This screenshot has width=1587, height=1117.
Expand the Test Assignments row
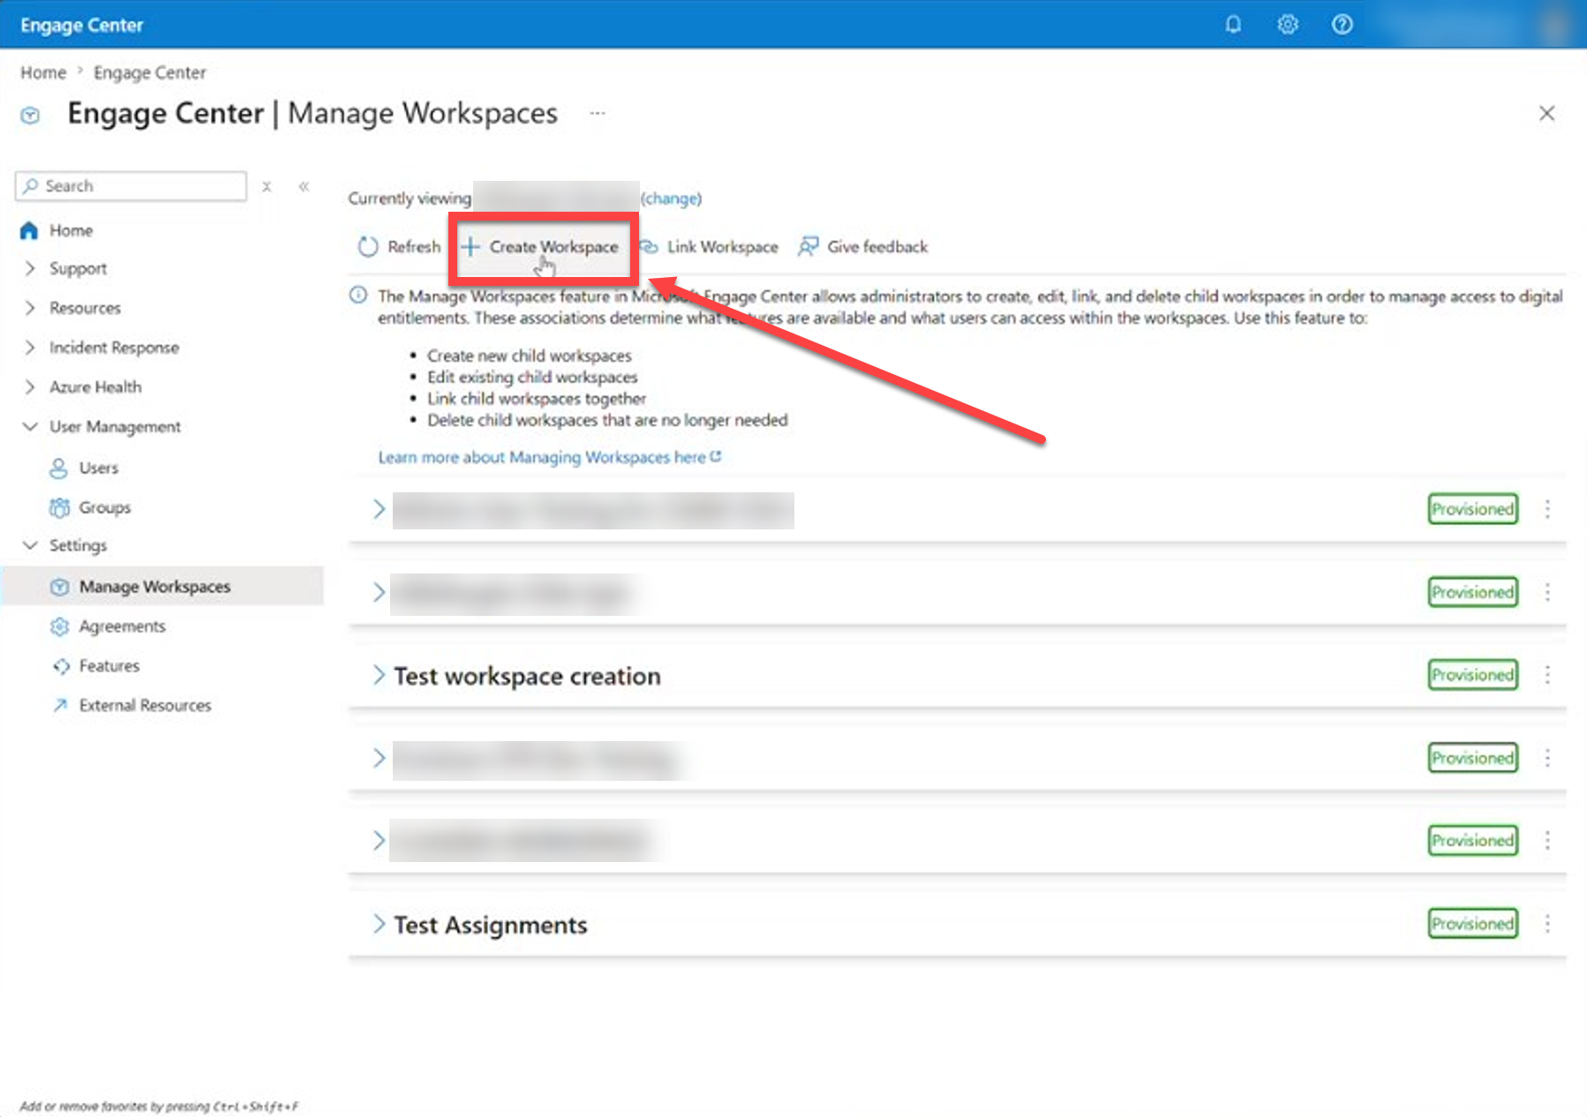pyautogui.click(x=379, y=924)
